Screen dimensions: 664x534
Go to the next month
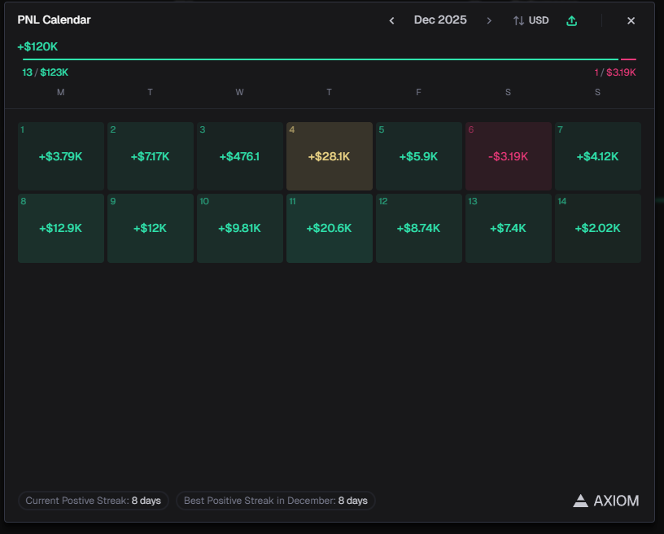pos(489,20)
